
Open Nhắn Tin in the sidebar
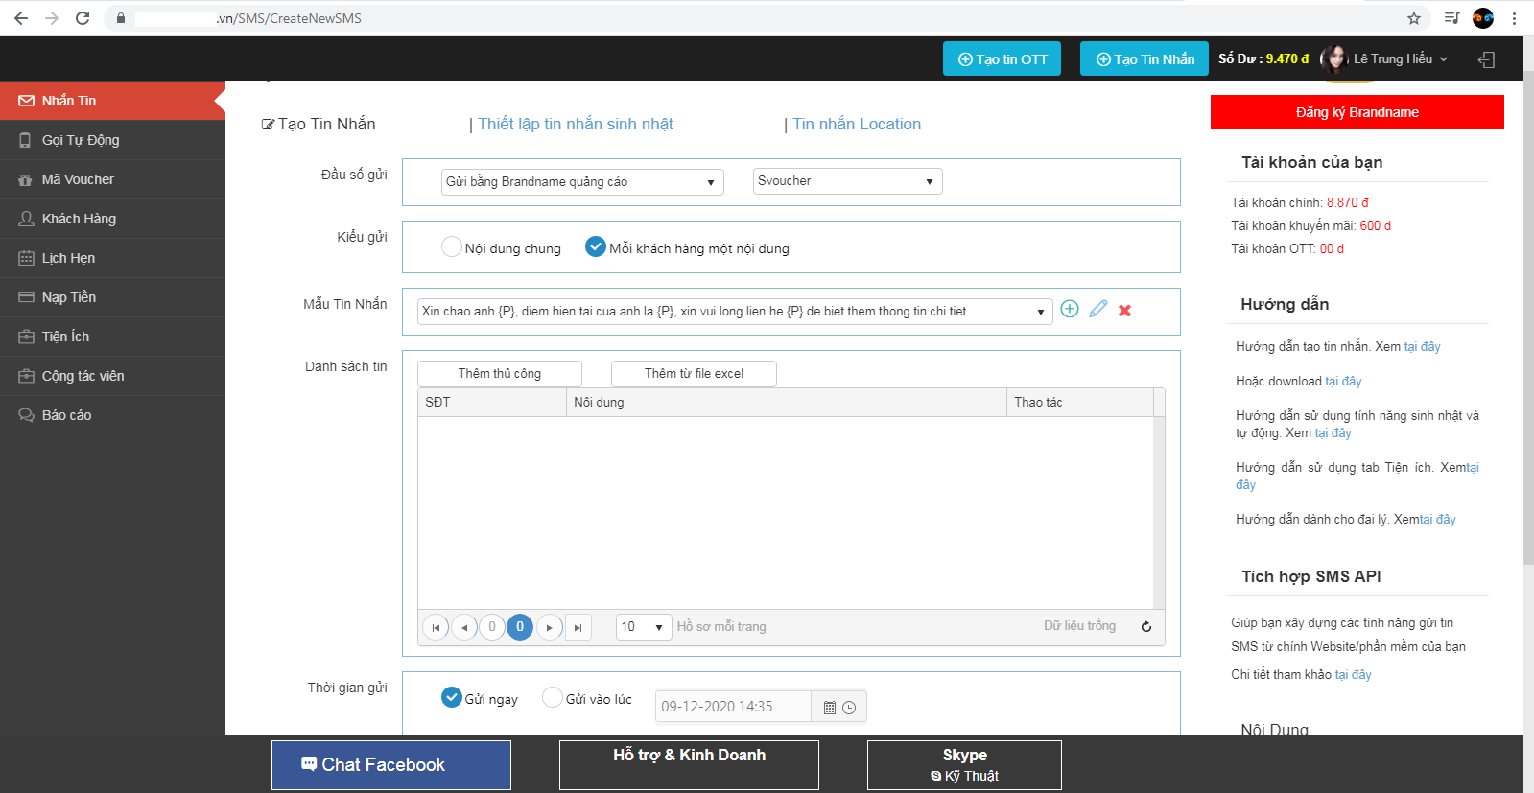click(x=112, y=101)
